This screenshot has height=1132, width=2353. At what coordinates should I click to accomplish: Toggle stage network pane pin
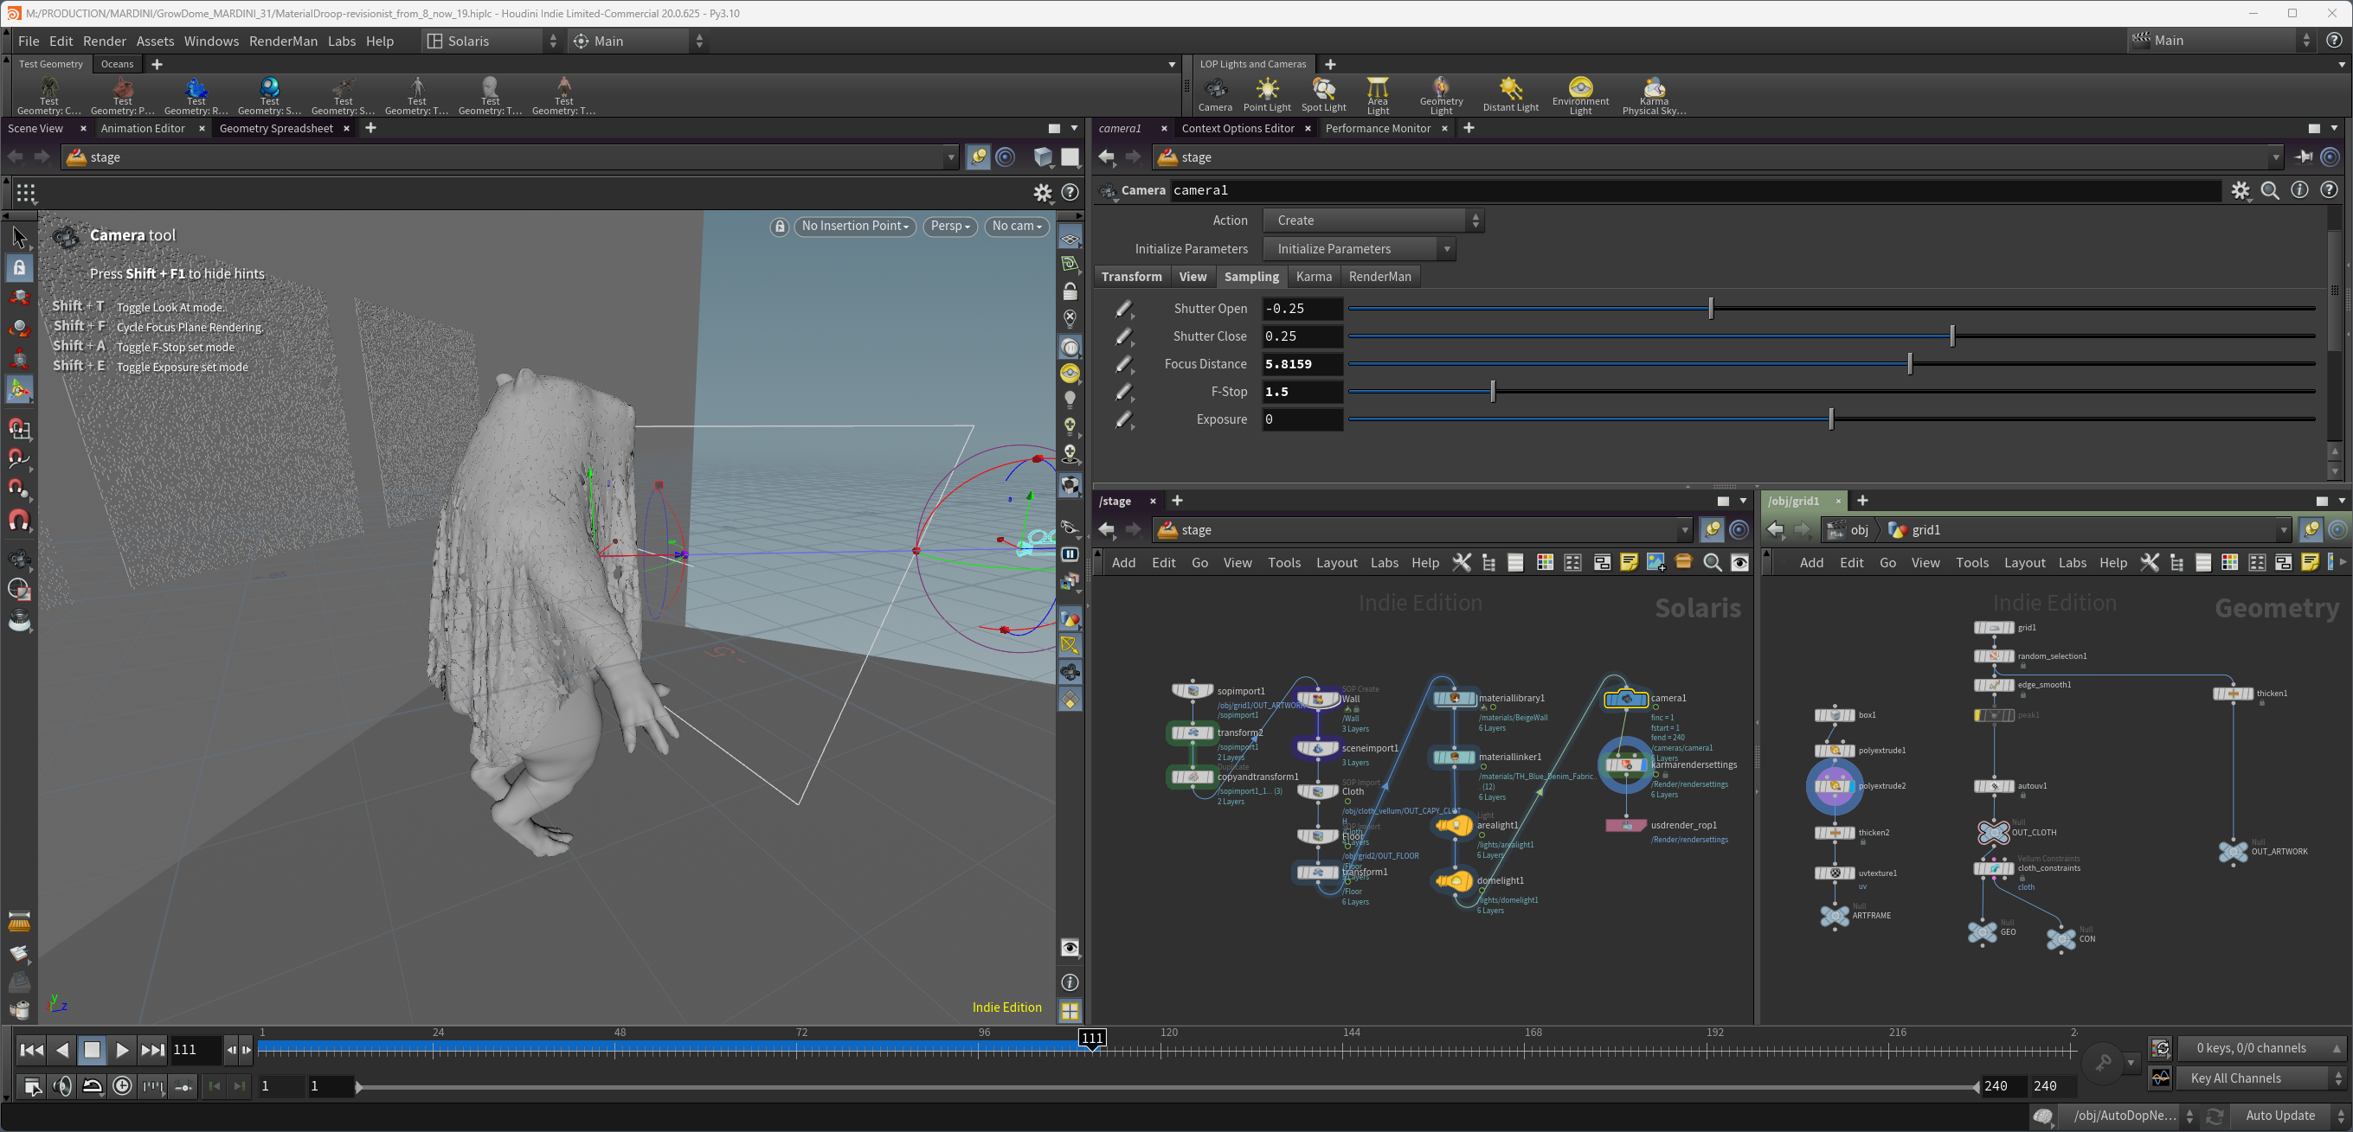[1712, 529]
